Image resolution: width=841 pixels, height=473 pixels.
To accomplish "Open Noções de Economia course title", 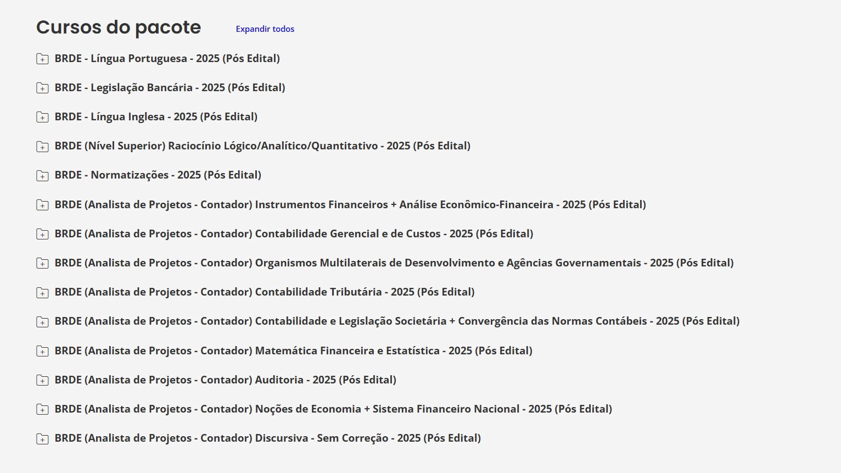I will [333, 409].
